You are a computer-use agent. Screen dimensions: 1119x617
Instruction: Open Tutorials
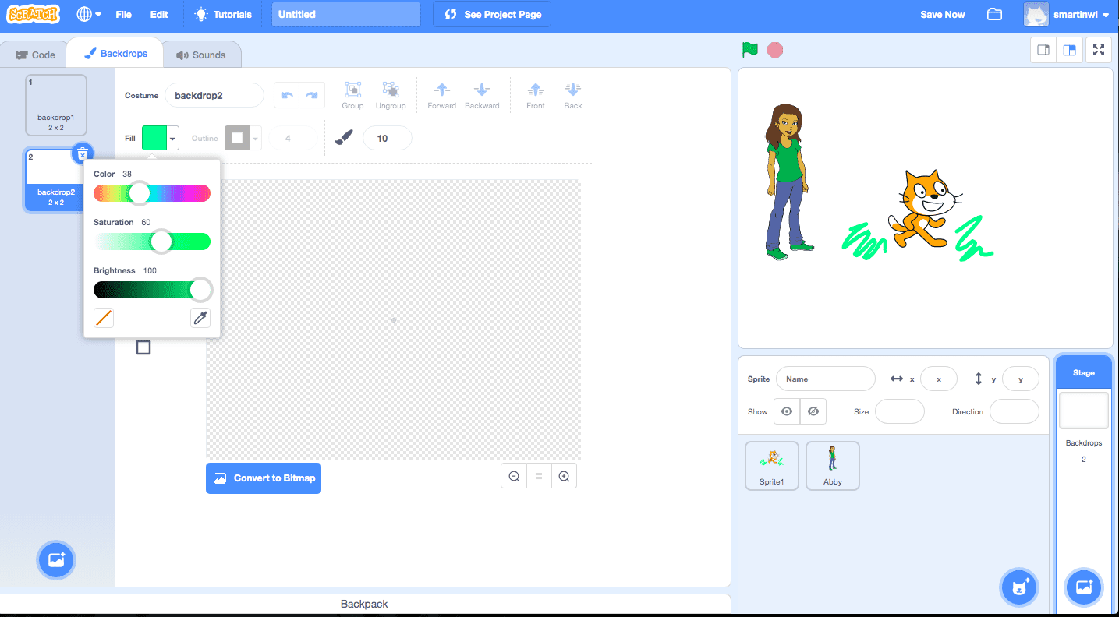(224, 14)
